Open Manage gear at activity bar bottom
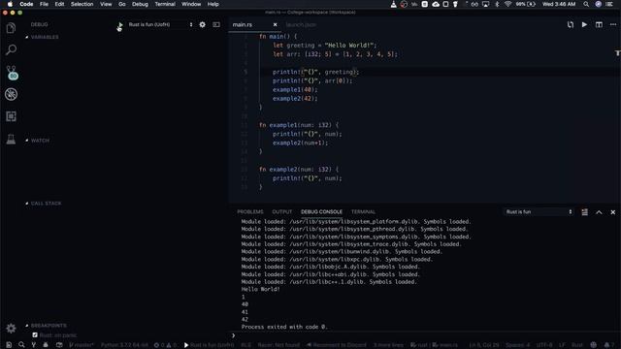 11,328
